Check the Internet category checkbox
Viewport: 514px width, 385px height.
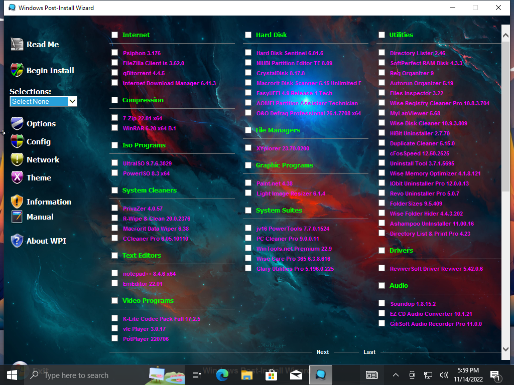[x=114, y=35]
